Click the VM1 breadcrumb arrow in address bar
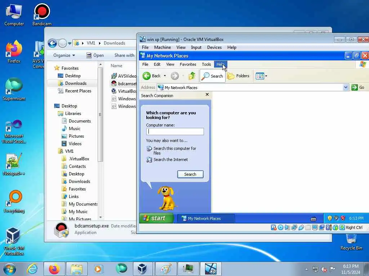Screen dimensions: 369x276 click(99, 43)
